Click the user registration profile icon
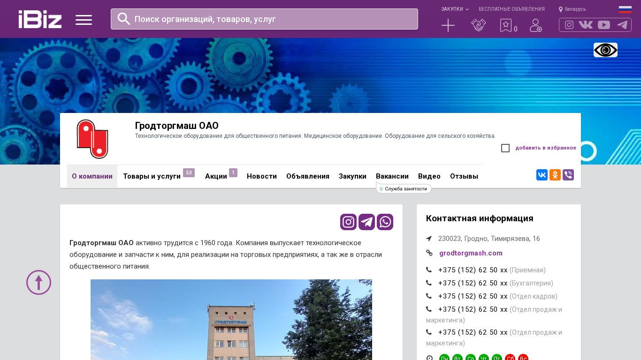This screenshot has height=360, width=641. (x=536, y=25)
